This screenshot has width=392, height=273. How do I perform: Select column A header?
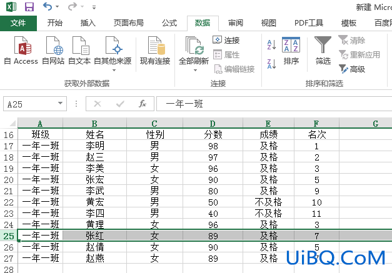40,124
